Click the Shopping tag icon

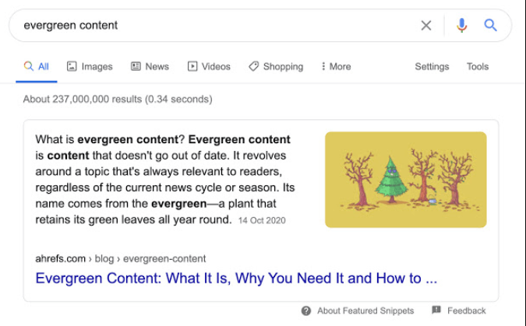pos(253,67)
